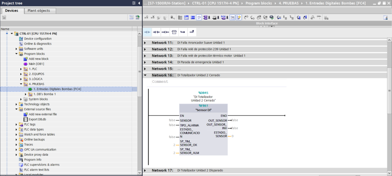Switch to the Plant objects tab
392x176 pixels.
(x=39, y=11)
